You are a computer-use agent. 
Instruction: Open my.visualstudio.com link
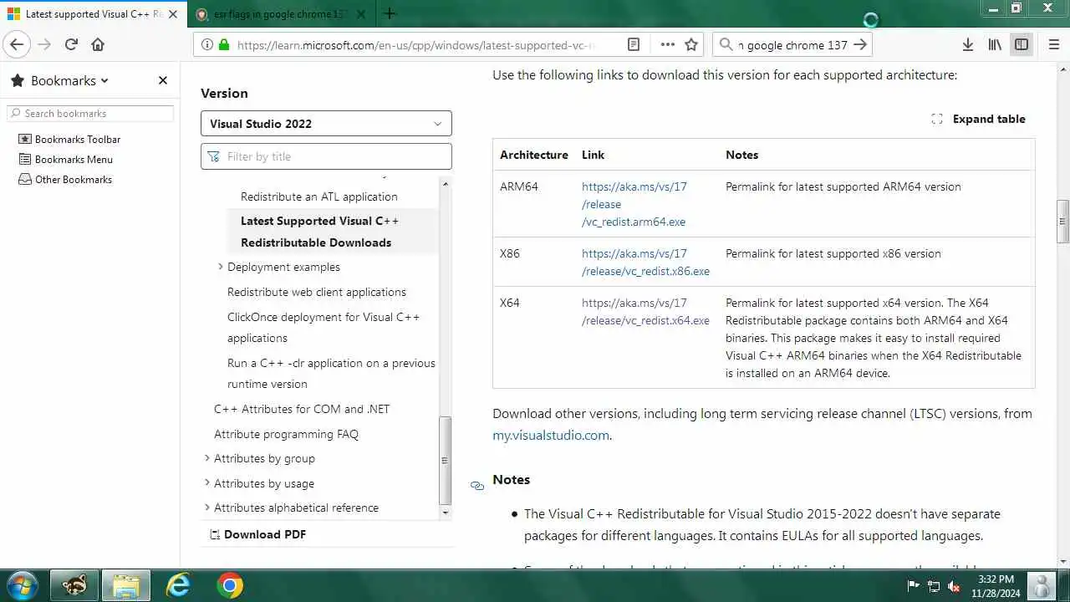[551, 435]
